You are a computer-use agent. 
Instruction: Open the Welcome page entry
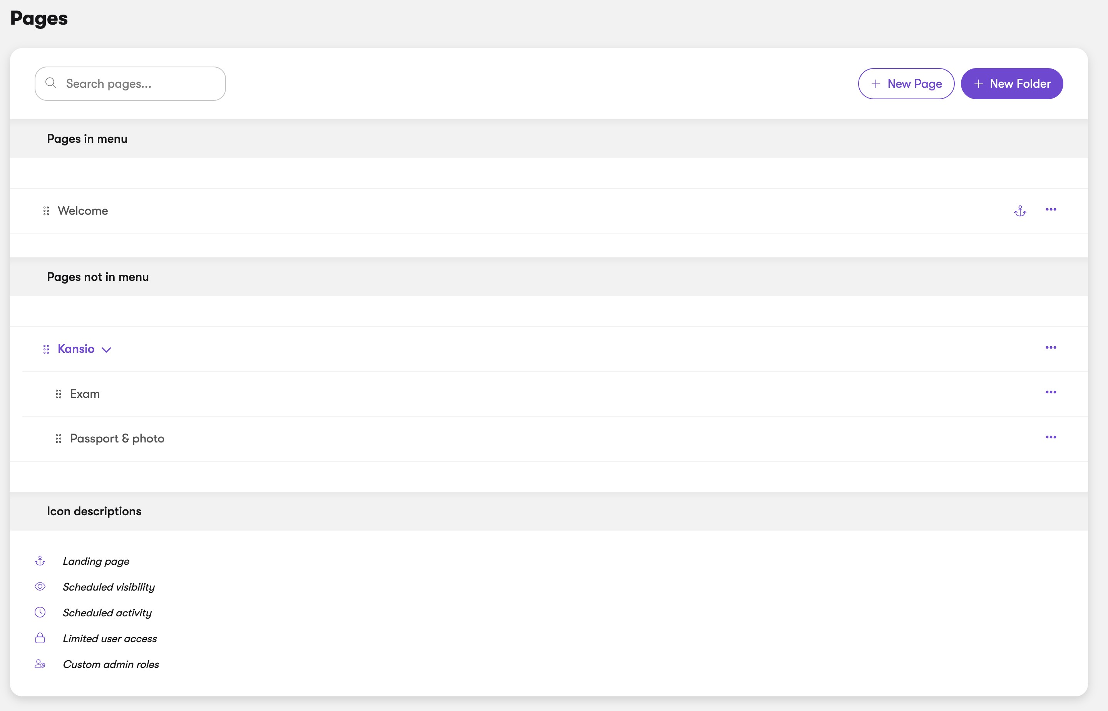tap(83, 210)
